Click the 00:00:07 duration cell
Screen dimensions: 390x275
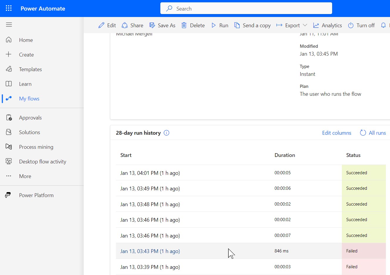point(283,235)
